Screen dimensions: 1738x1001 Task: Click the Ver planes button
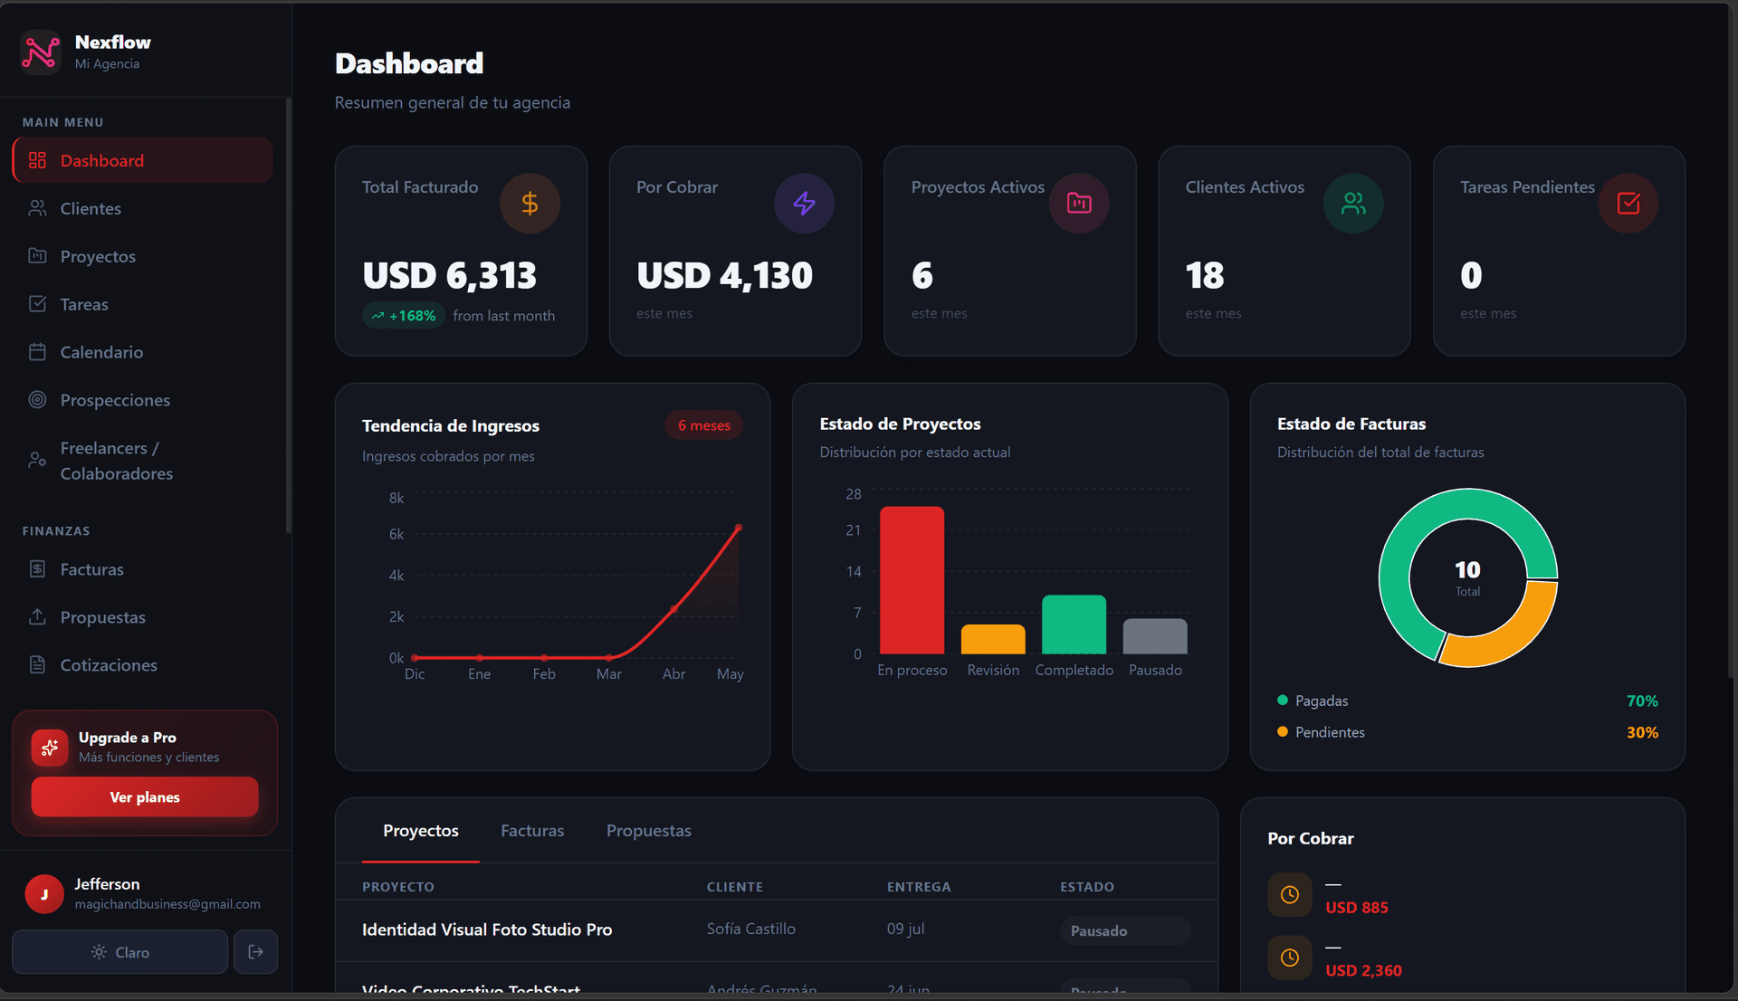(x=145, y=797)
